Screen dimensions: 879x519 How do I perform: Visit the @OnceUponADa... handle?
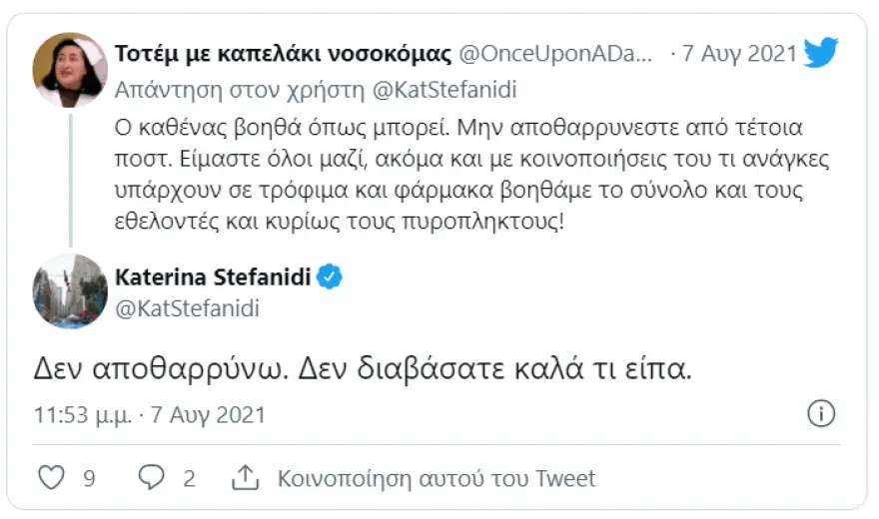[555, 54]
